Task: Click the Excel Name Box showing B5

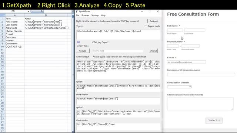Action: point(14,11)
